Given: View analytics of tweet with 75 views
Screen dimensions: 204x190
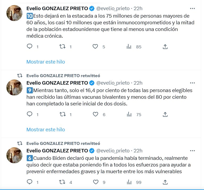Looking at the screenshot, I should 129,114.
